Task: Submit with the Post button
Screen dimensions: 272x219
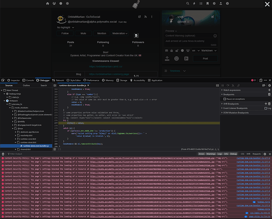Action: coord(205,59)
